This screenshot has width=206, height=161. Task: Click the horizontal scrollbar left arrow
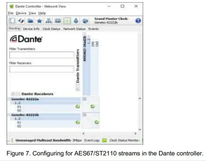pos(84,133)
